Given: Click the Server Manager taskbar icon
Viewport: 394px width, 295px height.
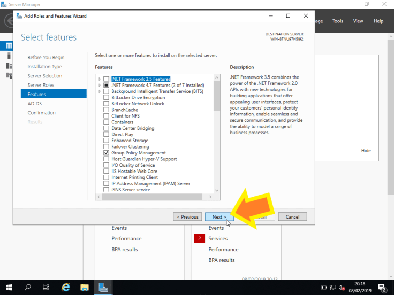Looking at the screenshot, I should (x=103, y=288).
